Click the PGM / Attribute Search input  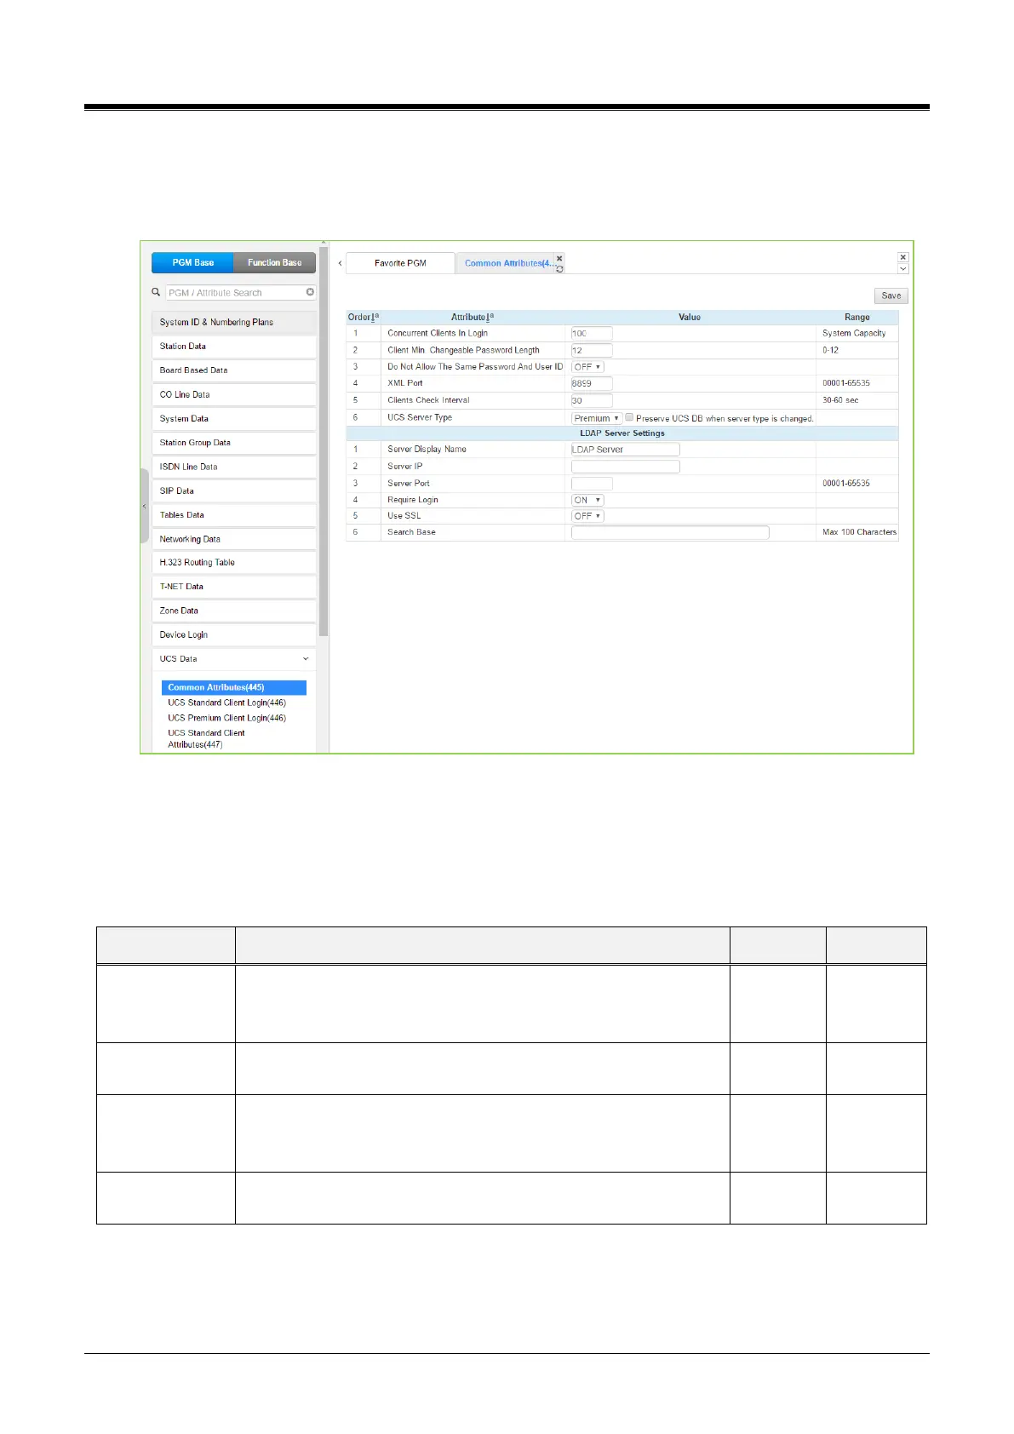[x=235, y=292]
